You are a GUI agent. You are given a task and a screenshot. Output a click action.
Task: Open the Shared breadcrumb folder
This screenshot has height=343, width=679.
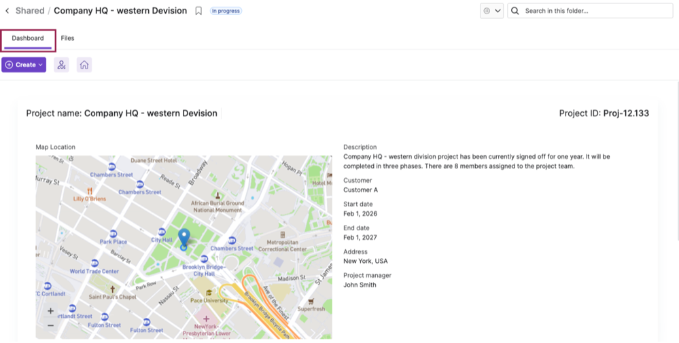(30, 11)
